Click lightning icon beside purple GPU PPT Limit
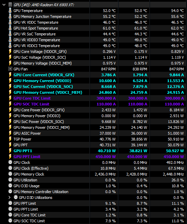The width and height of the screenshot is (187, 224). [x=10, y=157]
